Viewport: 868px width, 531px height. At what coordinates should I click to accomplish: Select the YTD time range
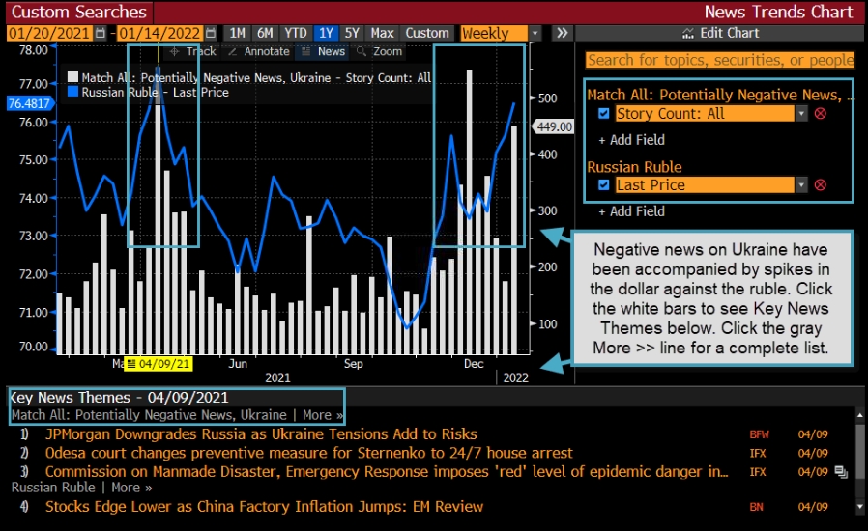pyautogui.click(x=295, y=33)
